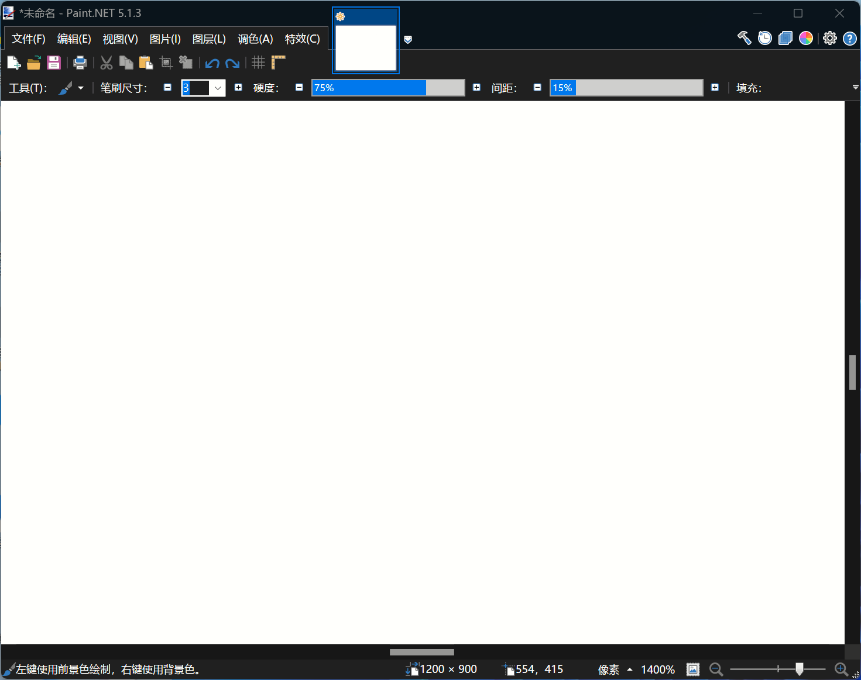Open the Colors wheel panel

click(x=806, y=37)
